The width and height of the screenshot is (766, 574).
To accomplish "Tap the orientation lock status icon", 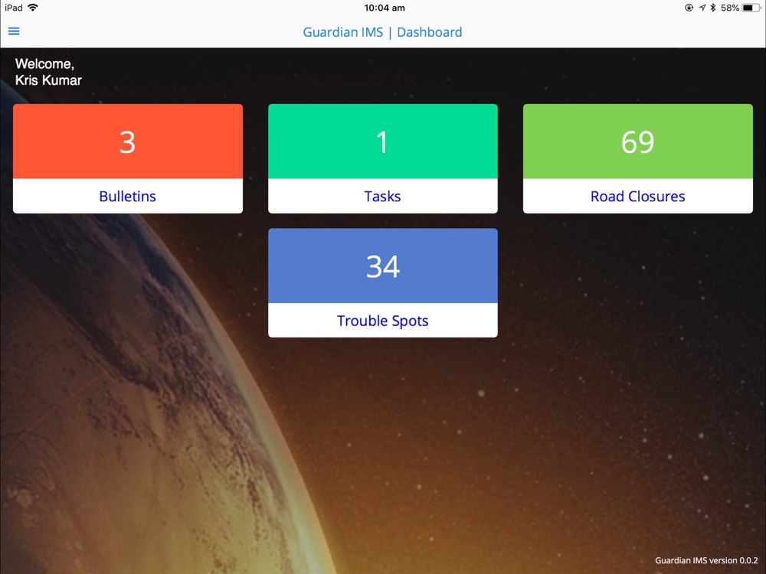I will click(x=689, y=8).
